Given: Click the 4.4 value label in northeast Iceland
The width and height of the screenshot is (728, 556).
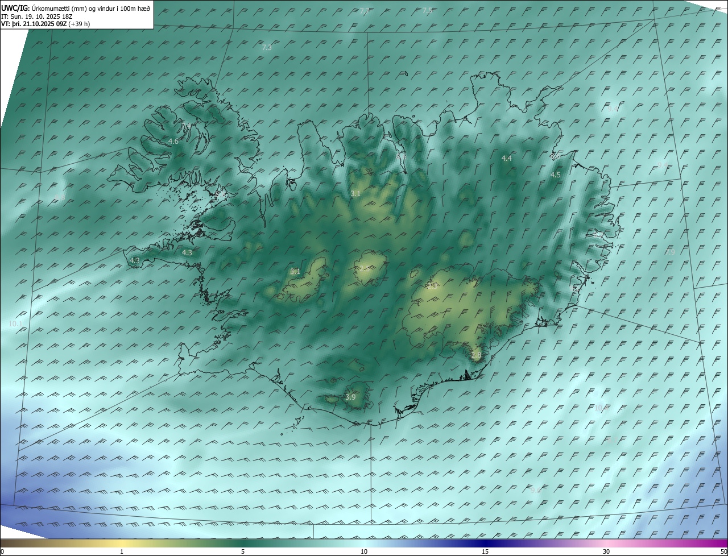Looking at the screenshot, I should (x=507, y=159).
